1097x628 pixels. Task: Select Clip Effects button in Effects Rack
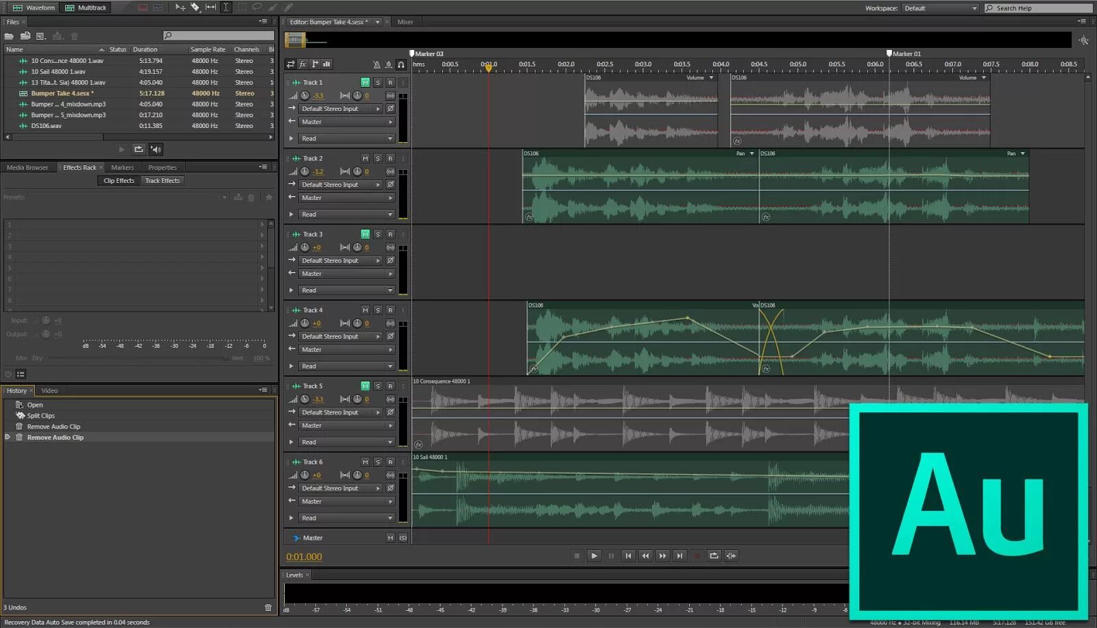point(119,181)
